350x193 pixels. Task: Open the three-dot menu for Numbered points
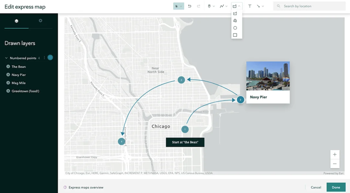pyautogui.click(x=44, y=58)
